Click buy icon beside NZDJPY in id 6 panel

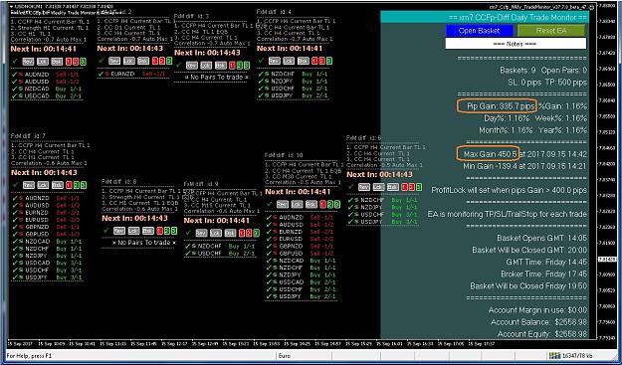pyautogui.click(x=356, y=207)
